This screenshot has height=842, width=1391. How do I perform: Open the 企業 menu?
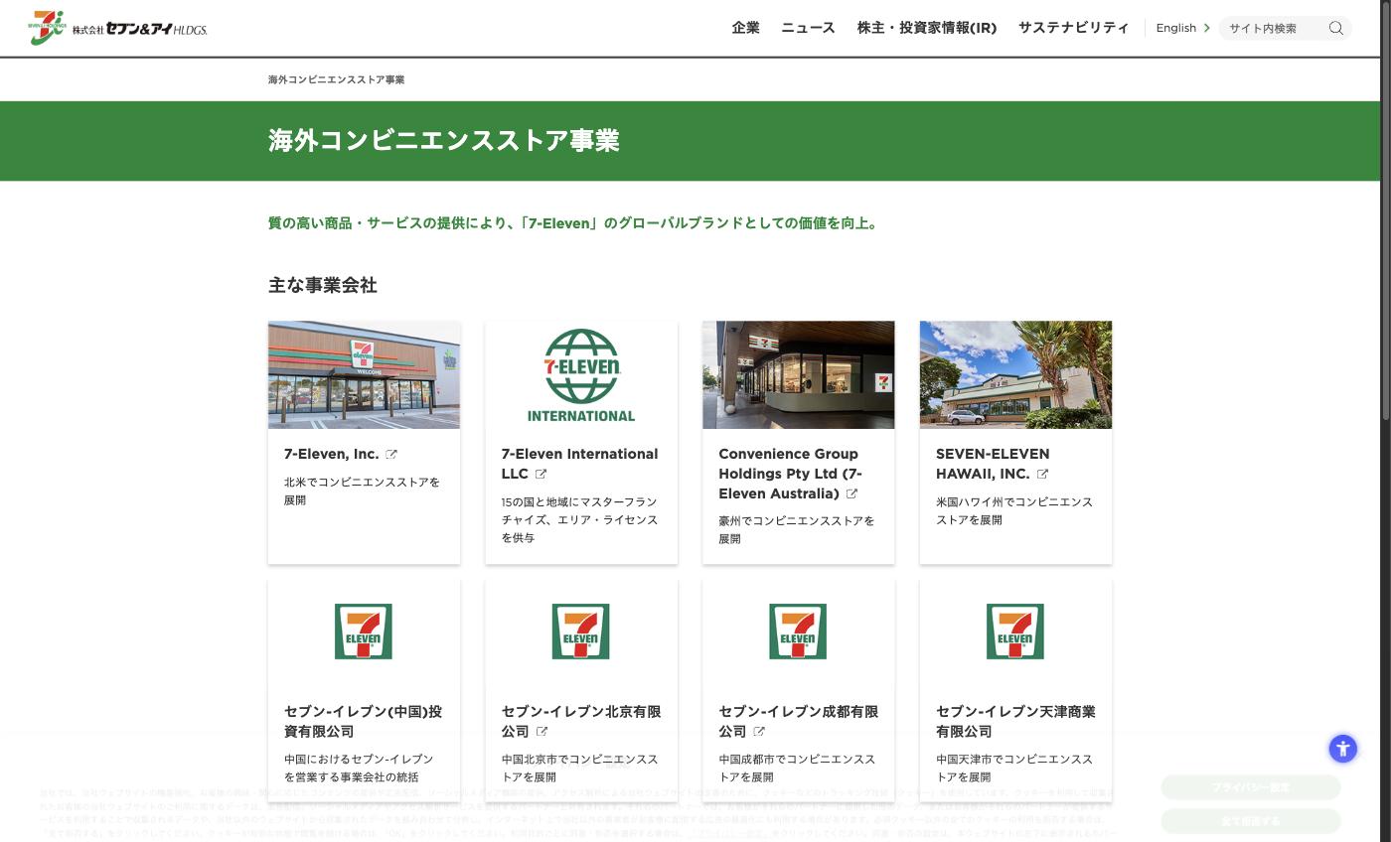click(745, 28)
